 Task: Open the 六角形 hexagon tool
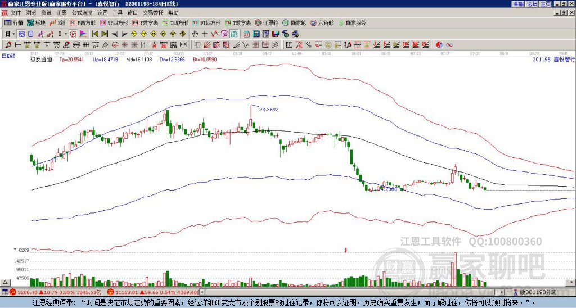tap(322, 22)
